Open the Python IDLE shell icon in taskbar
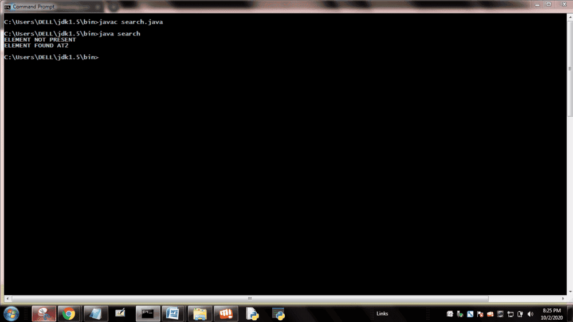Viewport: 573px width, 322px height. click(278, 313)
